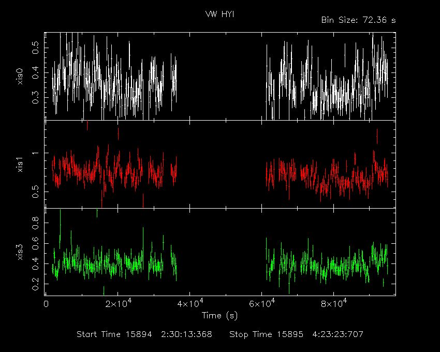Viewport: 440px width, 352px height.
Task: Click the '0' x-axis origin label
Action: (x=46, y=304)
